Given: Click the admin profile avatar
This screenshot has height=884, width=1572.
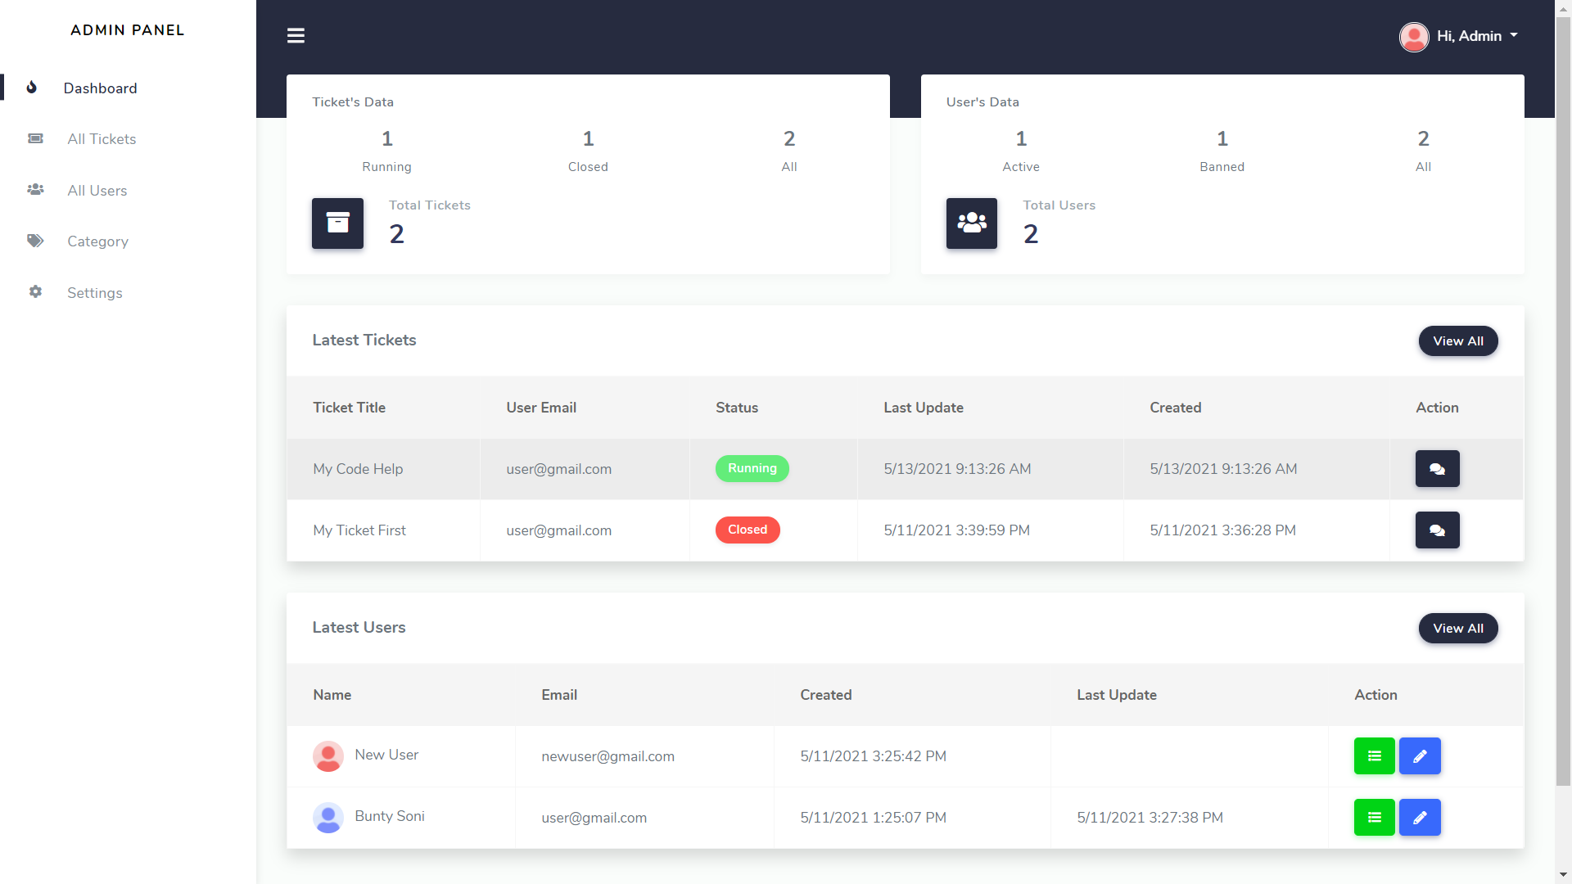Looking at the screenshot, I should coord(1415,37).
